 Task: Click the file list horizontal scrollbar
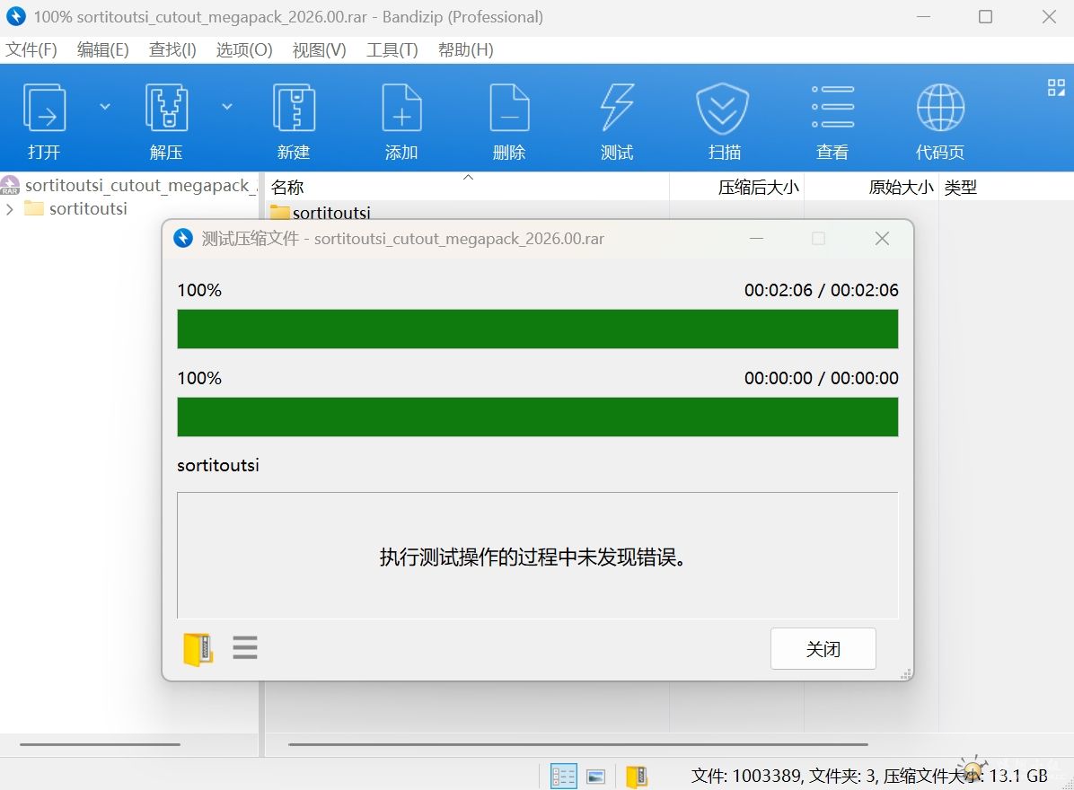578,744
